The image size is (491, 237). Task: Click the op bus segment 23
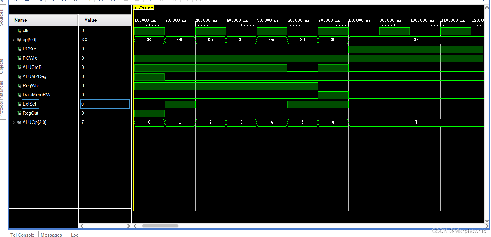pos(303,40)
